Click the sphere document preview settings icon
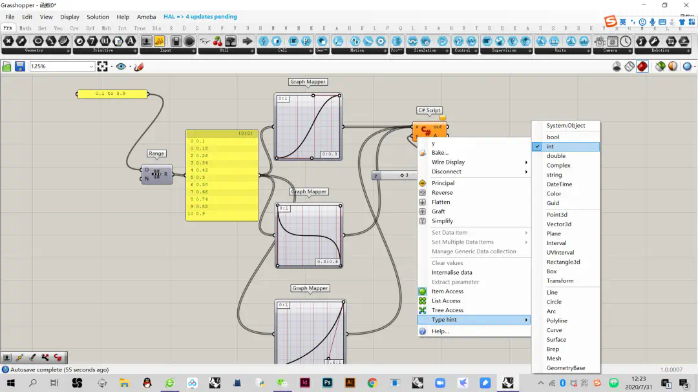 click(687, 66)
